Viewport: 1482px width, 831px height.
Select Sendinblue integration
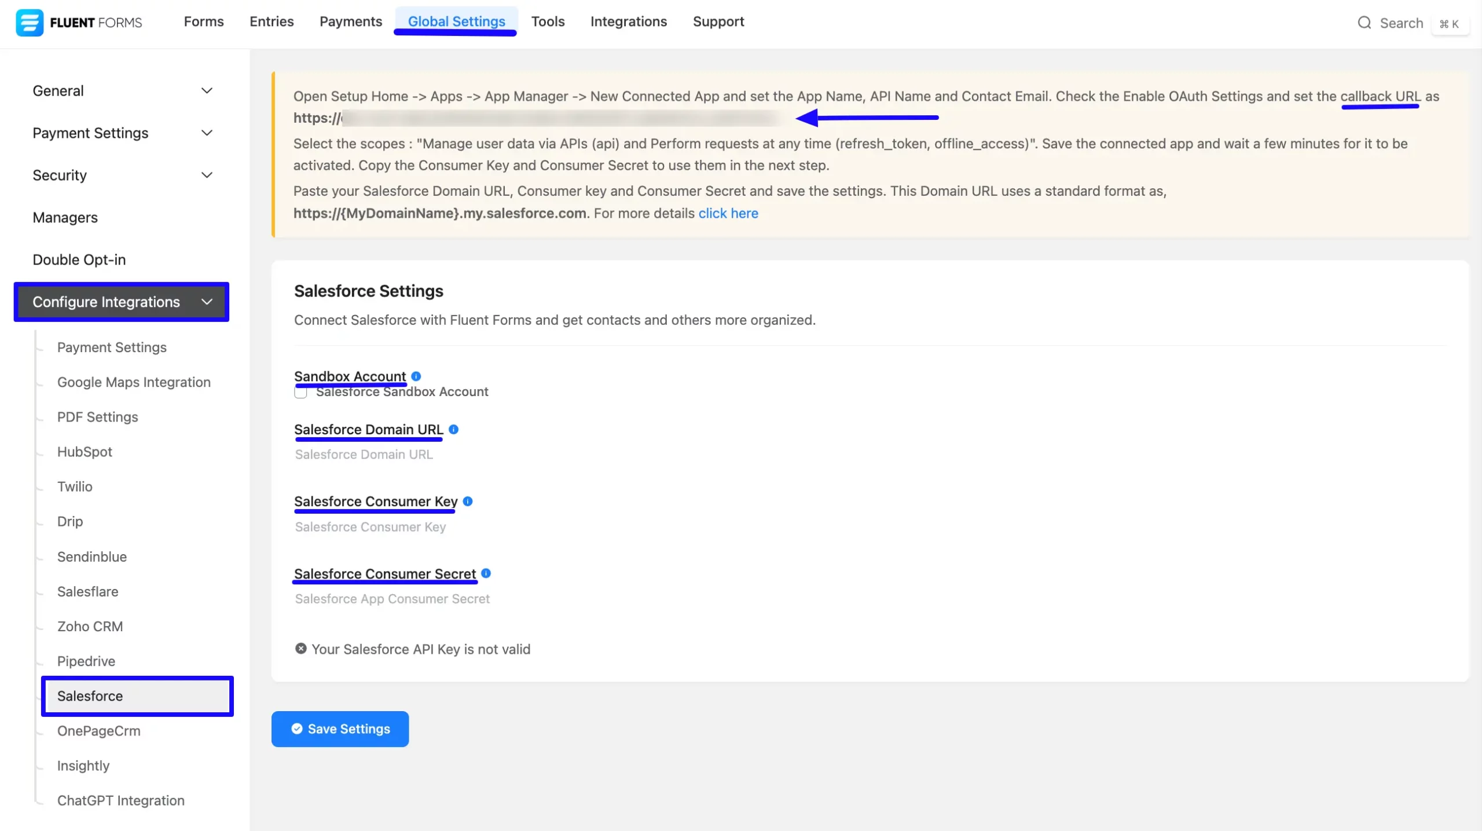(x=91, y=557)
